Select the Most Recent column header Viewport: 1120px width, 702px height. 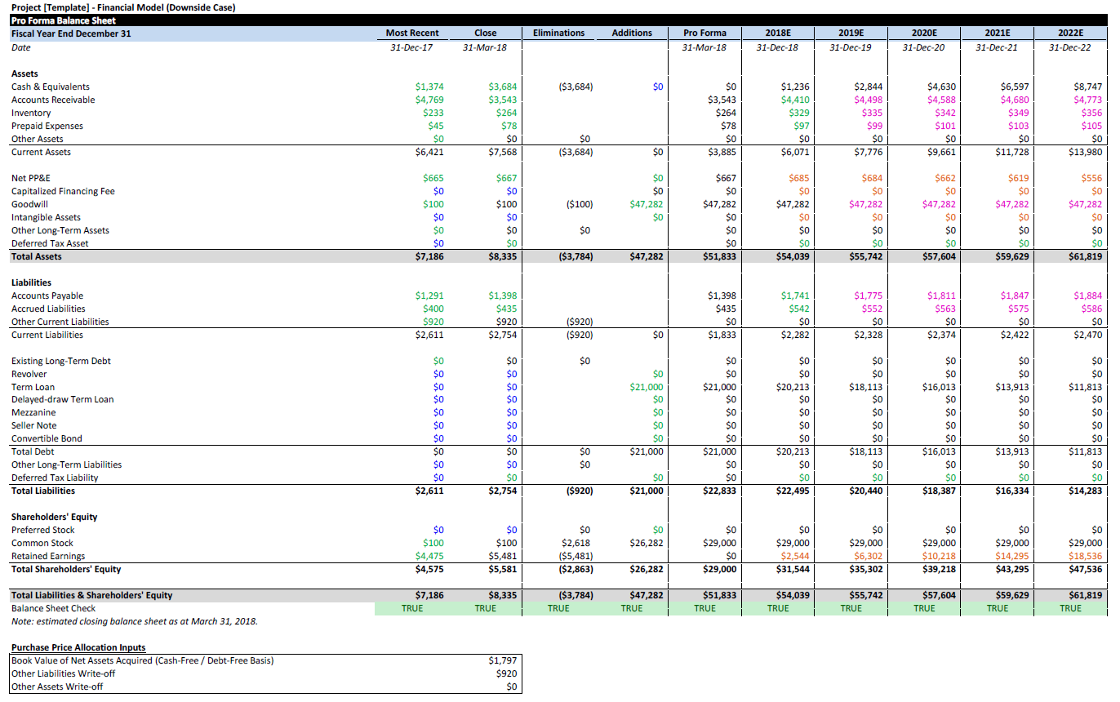(412, 33)
